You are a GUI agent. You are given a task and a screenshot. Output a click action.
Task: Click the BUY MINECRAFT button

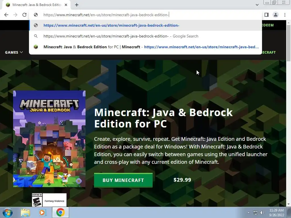click(123, 180)
